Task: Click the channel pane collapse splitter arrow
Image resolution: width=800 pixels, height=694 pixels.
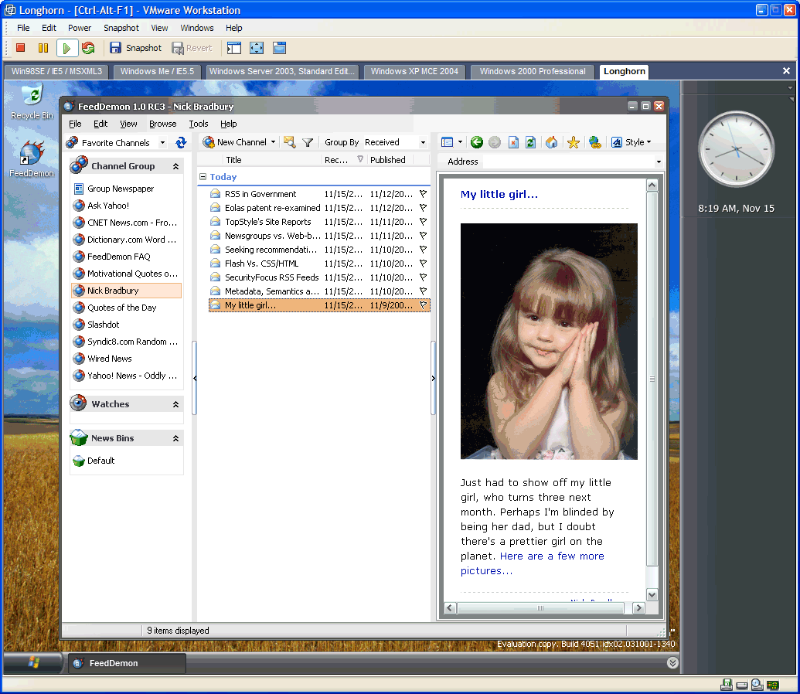Action: (x=195, y=378)
